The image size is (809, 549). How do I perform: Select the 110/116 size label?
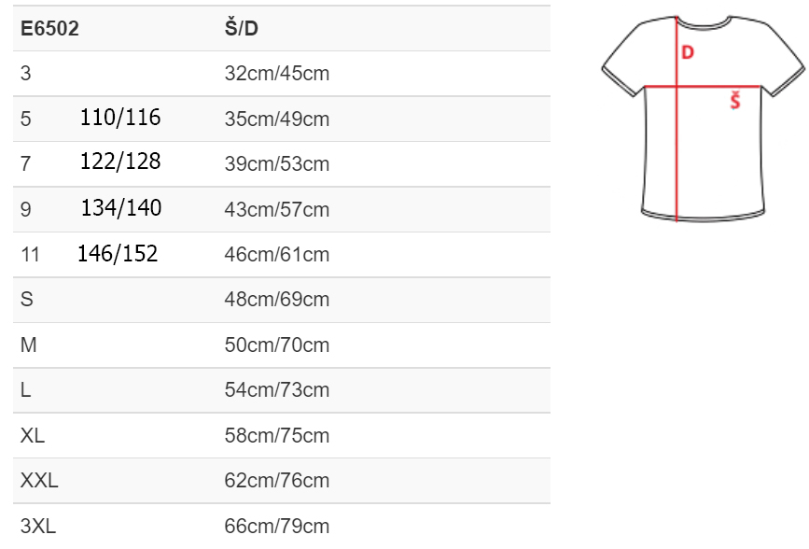[120, 118]
